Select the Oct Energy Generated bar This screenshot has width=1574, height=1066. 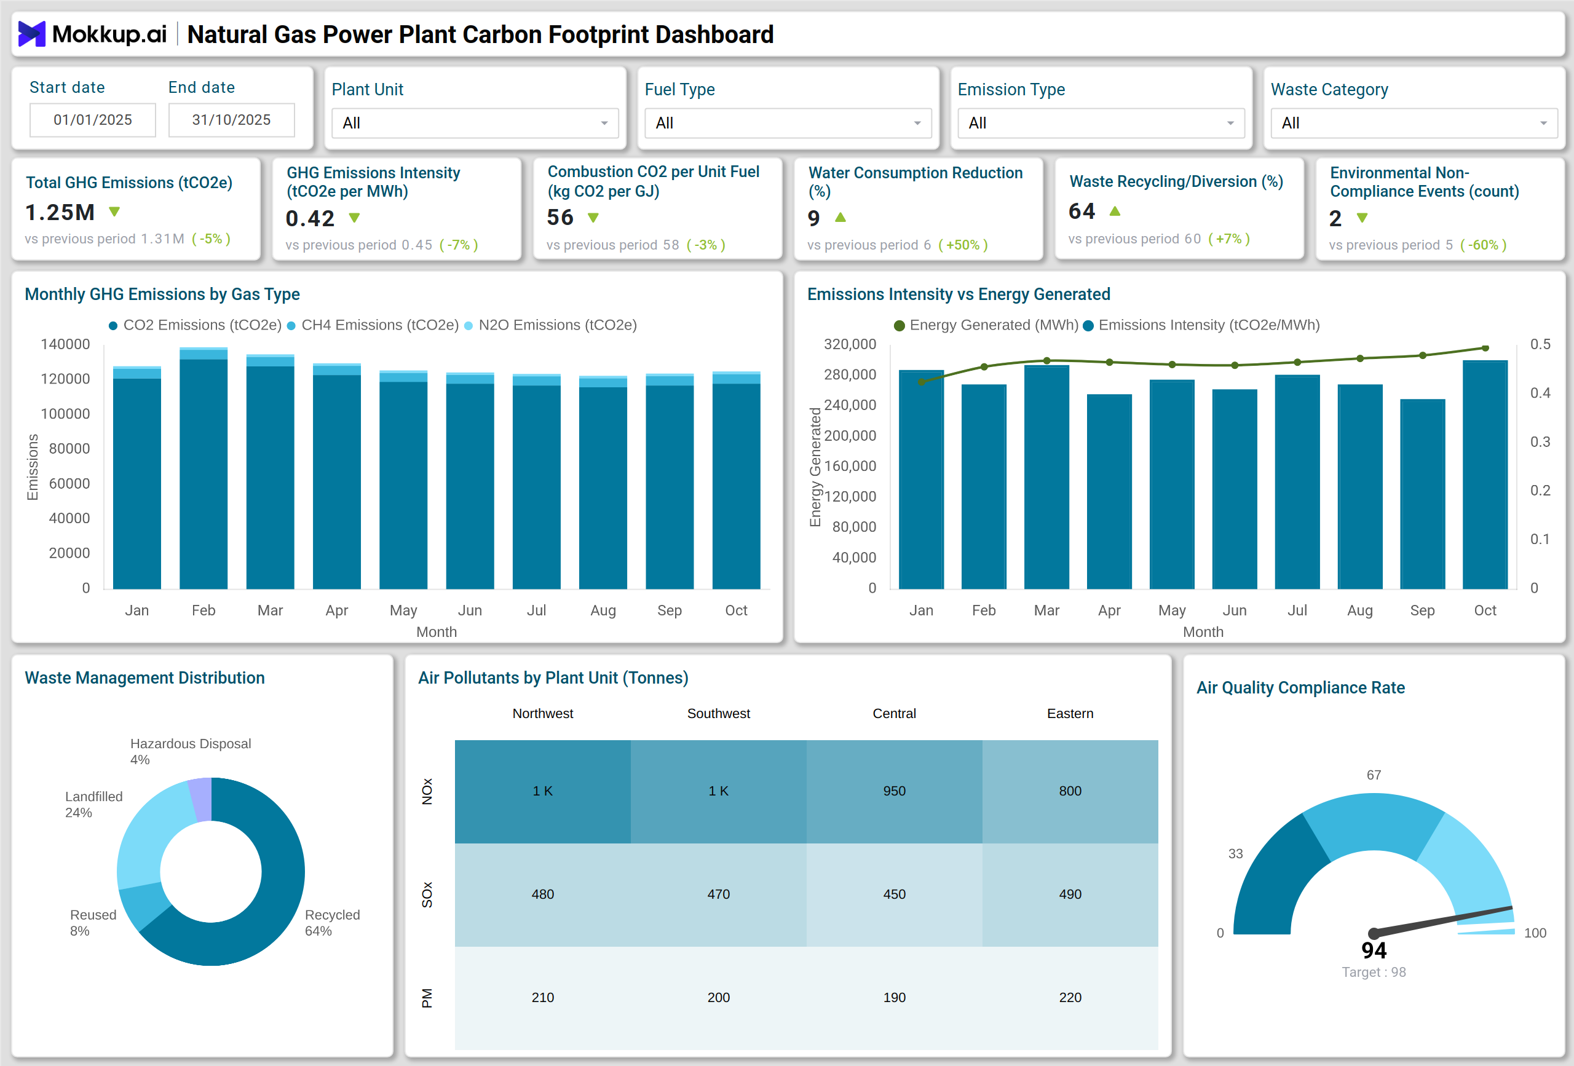click(1485, 474)
